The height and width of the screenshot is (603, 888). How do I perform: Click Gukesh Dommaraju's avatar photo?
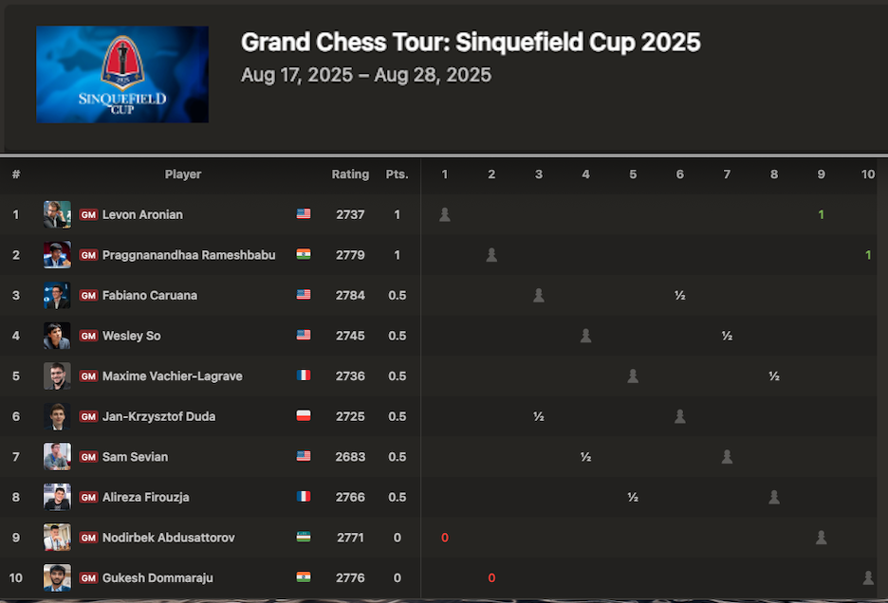[57, 577]
